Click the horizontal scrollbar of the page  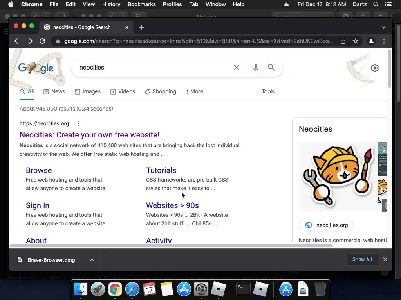click(172, 246)
